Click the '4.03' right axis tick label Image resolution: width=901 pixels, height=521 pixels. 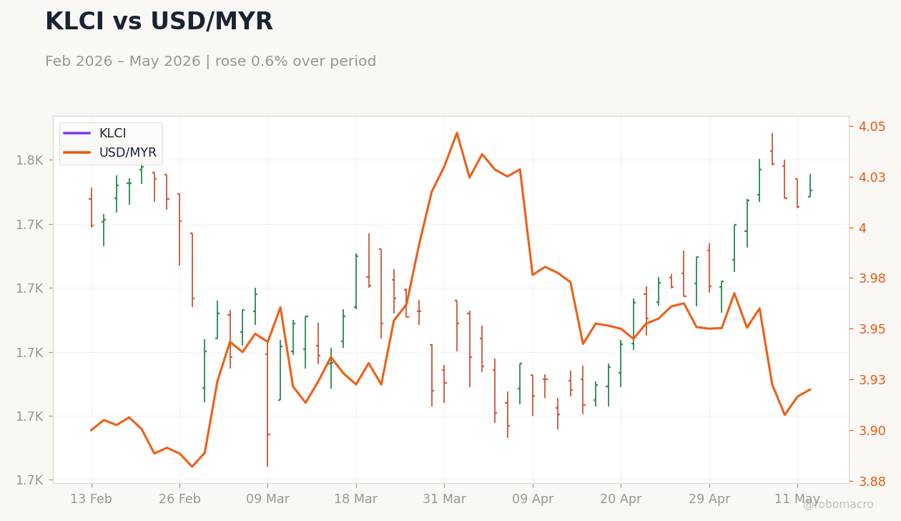872,177
